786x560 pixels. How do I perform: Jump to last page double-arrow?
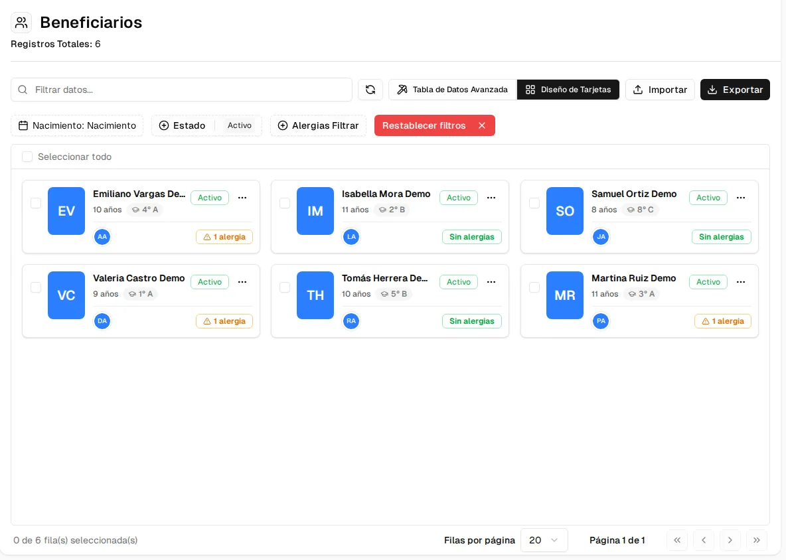(756, 540)
